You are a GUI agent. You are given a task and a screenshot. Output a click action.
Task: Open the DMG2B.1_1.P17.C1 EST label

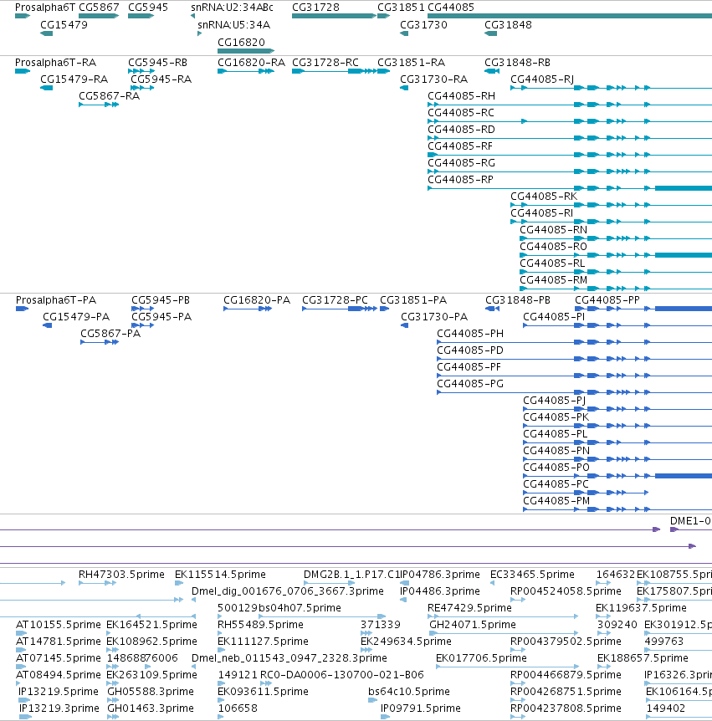click(x=352, y=575)
